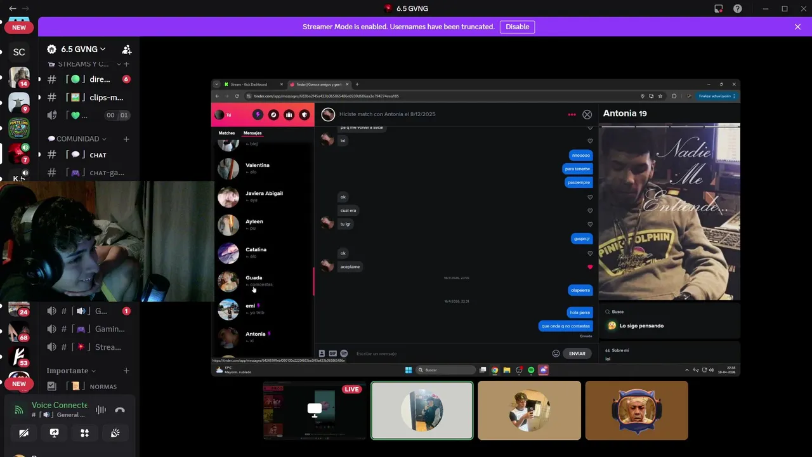Join the Gamin... voice channel

tap(89, 329)
